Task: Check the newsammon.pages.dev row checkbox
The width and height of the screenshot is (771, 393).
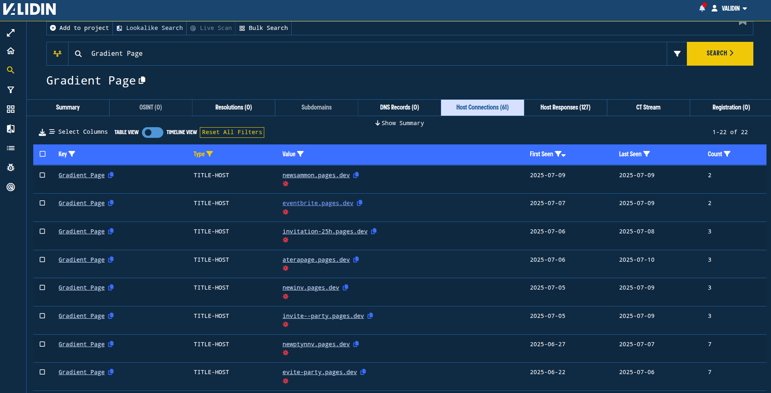Action: tap(42, 175)
